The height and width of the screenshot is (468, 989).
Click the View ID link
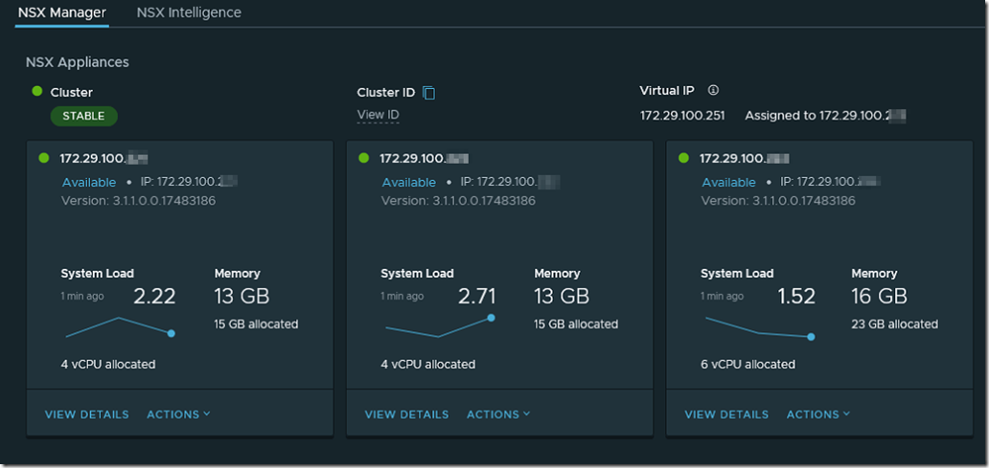pos(378,115)
